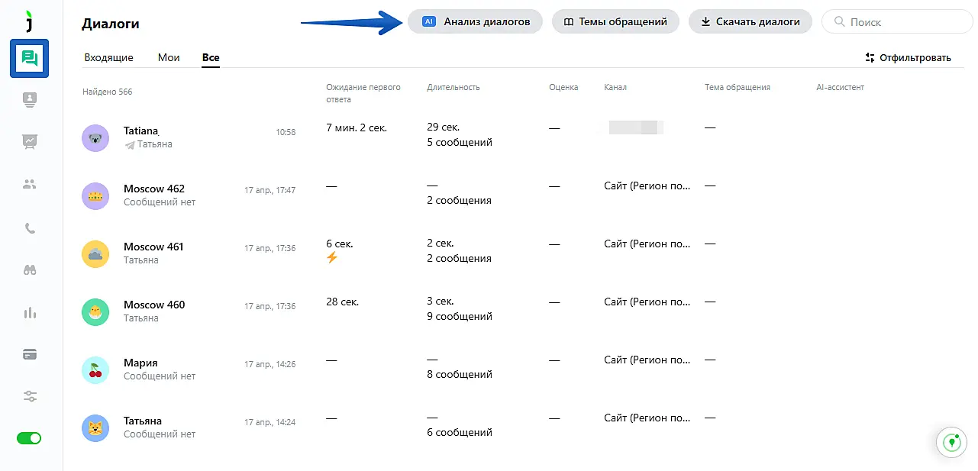The width and height of the screenshot is (978, 471).
Task: Click the green map pin widget
Action: (951, 442)
